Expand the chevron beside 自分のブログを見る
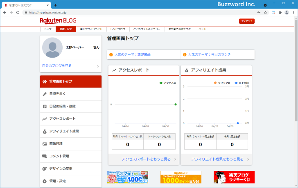298x188 pixels. click(98, 66)
